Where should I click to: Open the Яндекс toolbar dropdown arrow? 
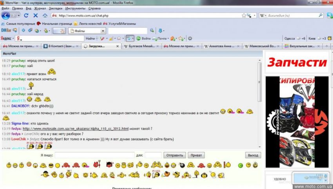pos(13,39)
